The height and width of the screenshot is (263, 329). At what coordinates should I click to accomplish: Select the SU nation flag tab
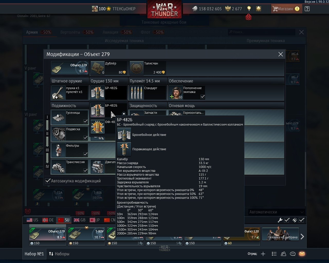pyautogui.click(x=64, y=220)
